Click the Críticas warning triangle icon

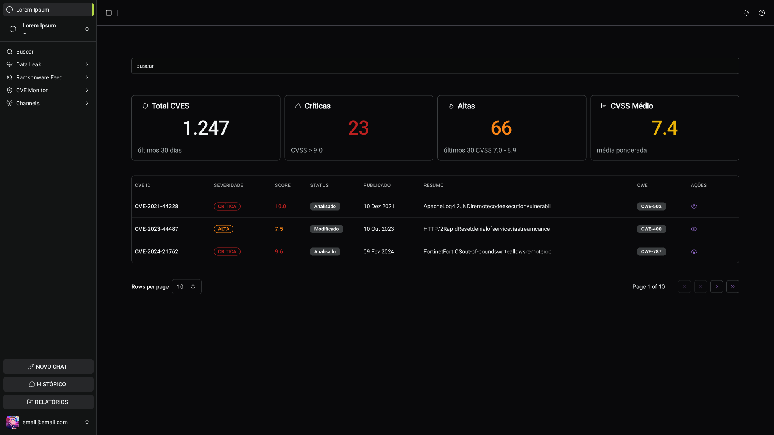(298, 106)
